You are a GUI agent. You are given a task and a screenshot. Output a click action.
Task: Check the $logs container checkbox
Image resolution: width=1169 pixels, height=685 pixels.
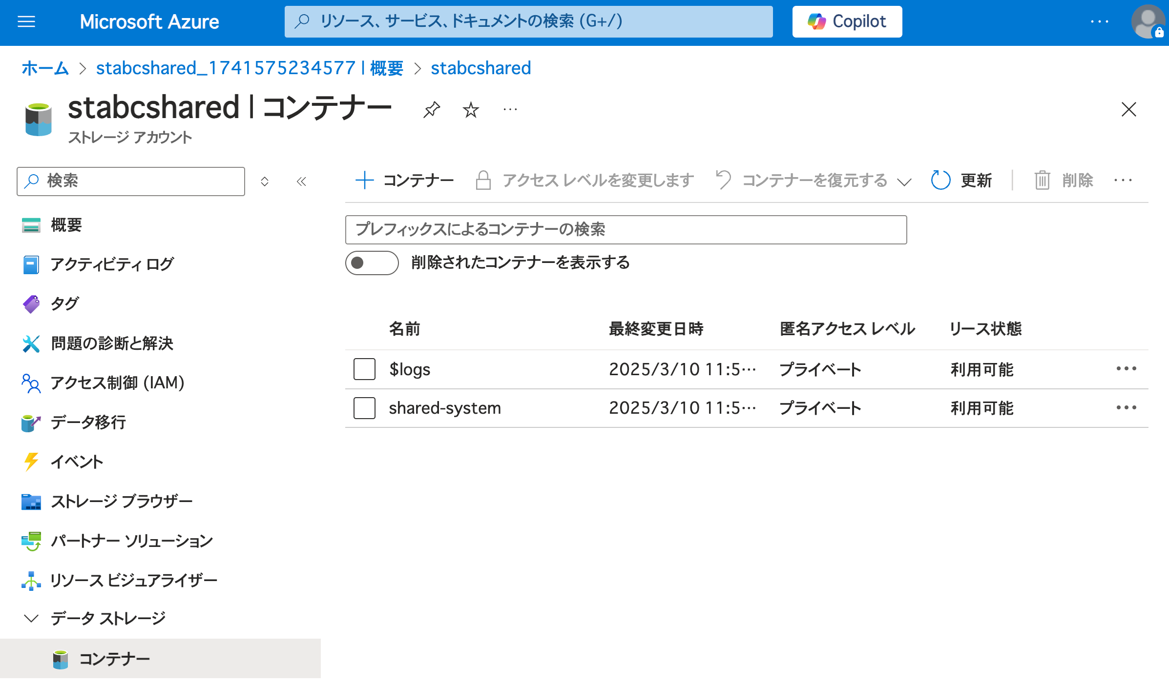pyautogui.click(x=364, y=369)
